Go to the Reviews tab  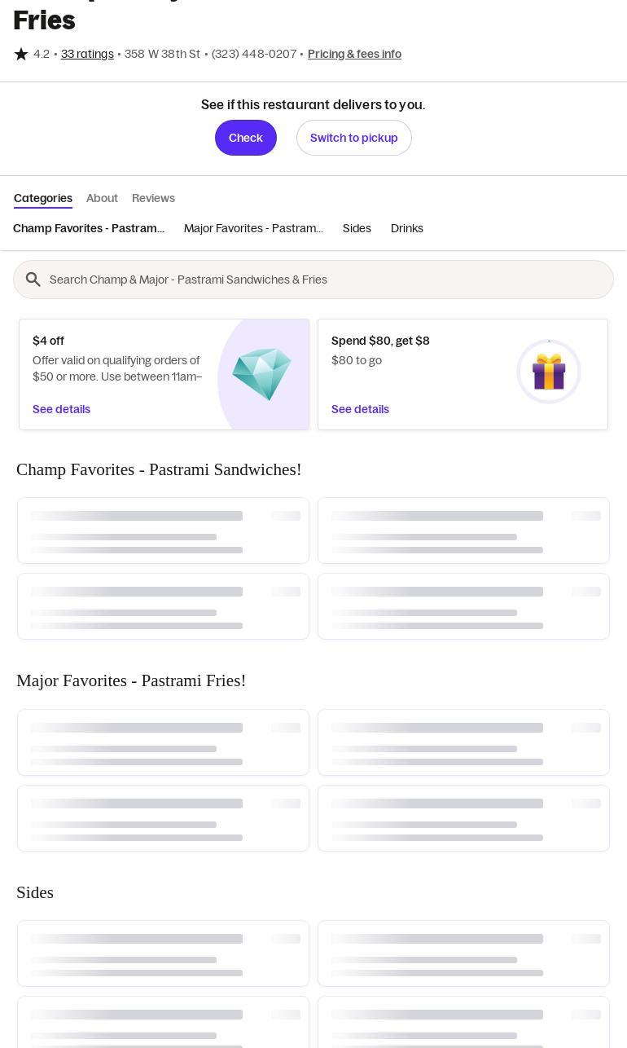click(153, 198)
